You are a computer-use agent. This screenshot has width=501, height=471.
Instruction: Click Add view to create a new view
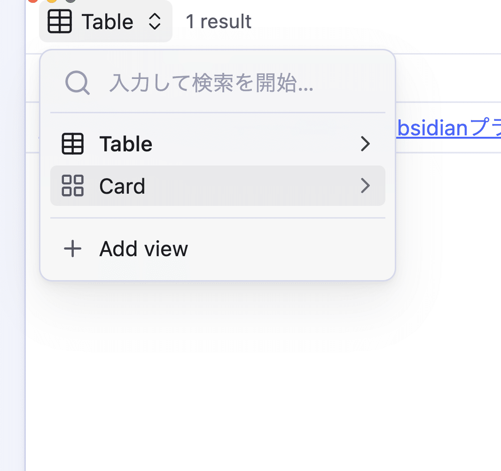(143, 249)
